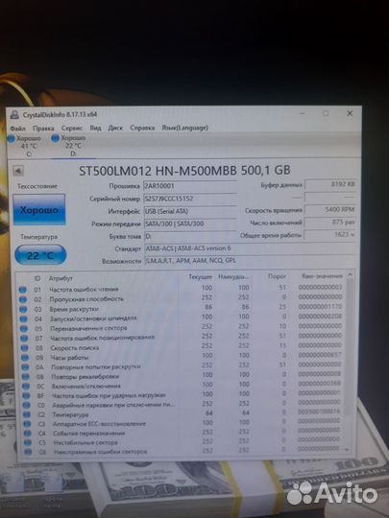Click the Raw-значения column header
Screen dimensions: 389x518
(x=322, y=275)
